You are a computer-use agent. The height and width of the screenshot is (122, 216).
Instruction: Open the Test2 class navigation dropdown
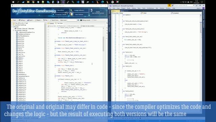[157, 13]
